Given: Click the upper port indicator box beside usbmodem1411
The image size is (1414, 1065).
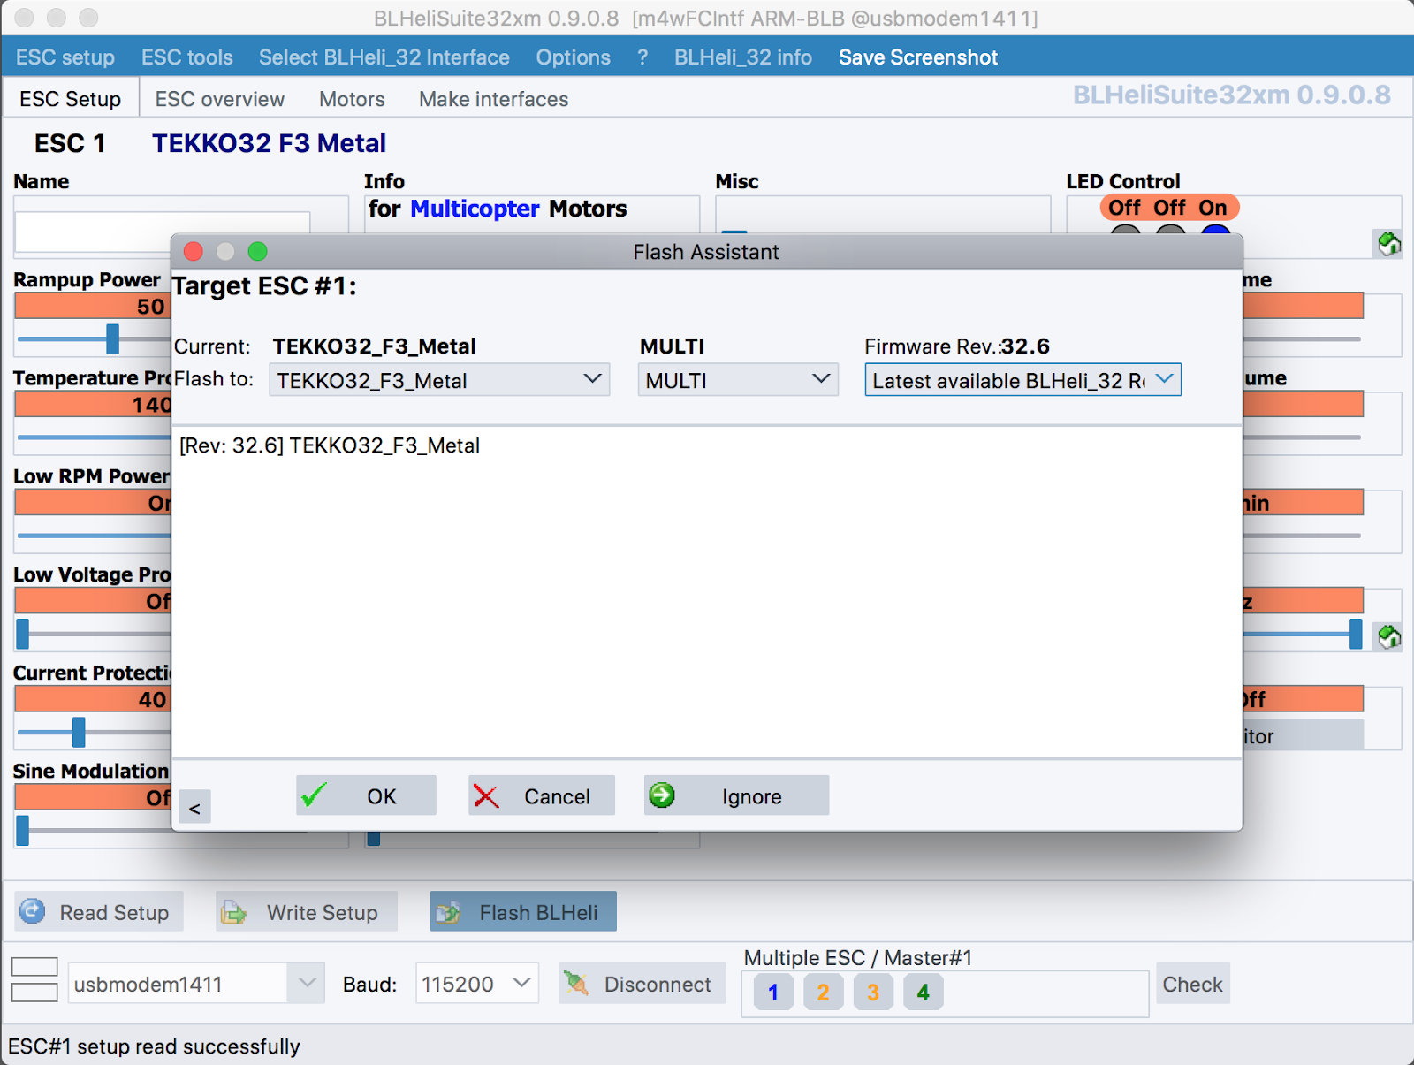Looking at the screenshot, I should point(34,967).
